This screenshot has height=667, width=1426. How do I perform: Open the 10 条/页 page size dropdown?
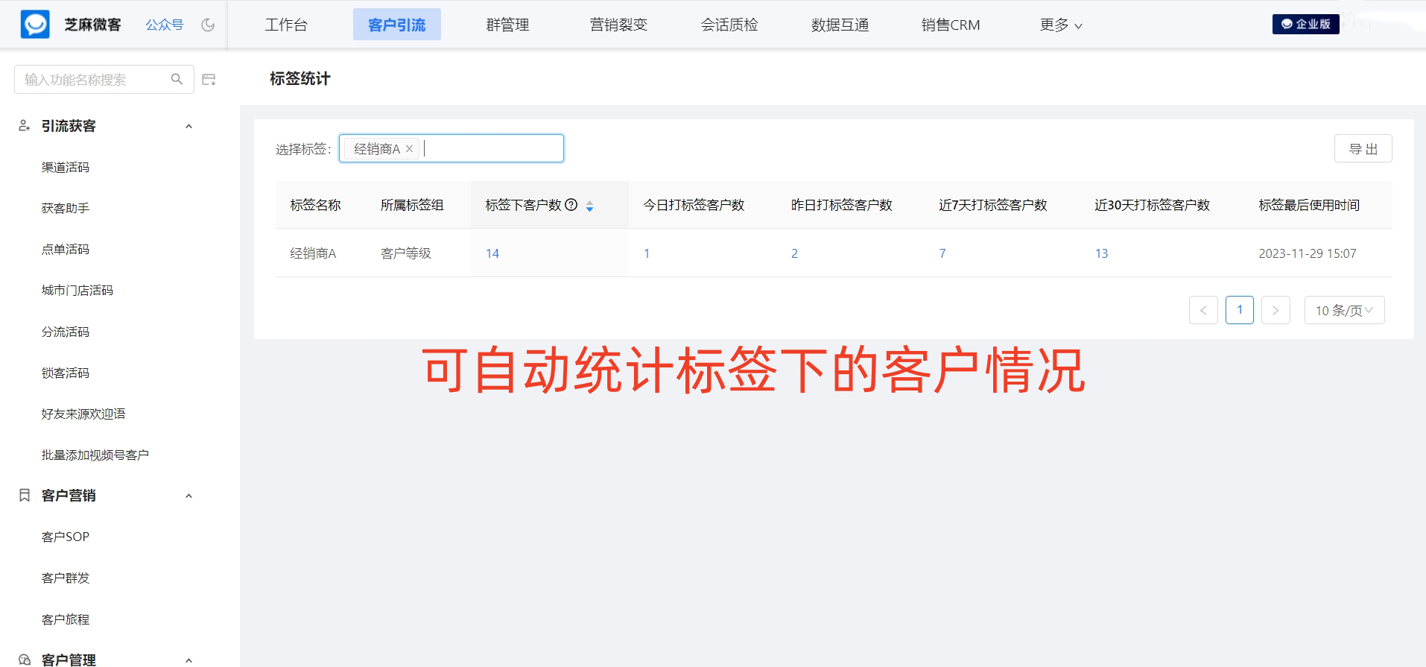(1344, 310)
